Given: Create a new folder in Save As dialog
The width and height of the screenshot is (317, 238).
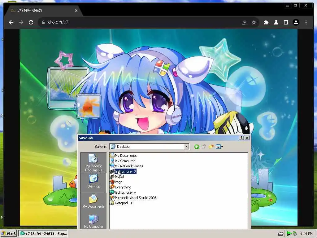Looking at the screenshot, I should coord(211,147).
